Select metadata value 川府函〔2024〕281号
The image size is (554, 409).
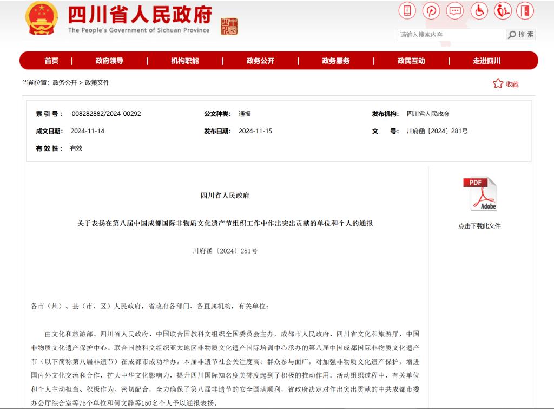[x=437, y=131]
